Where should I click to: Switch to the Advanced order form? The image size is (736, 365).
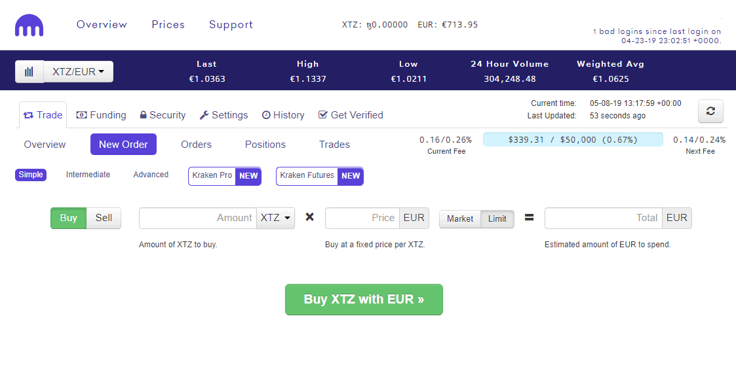pyautogui.click(x=151, y=175)
